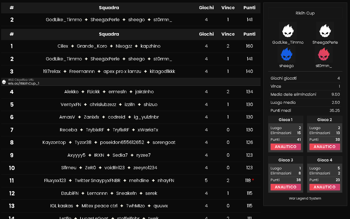Screen dimensions: 350x219
Task: Select the Sl1meu team row
Action: point(131,168)
